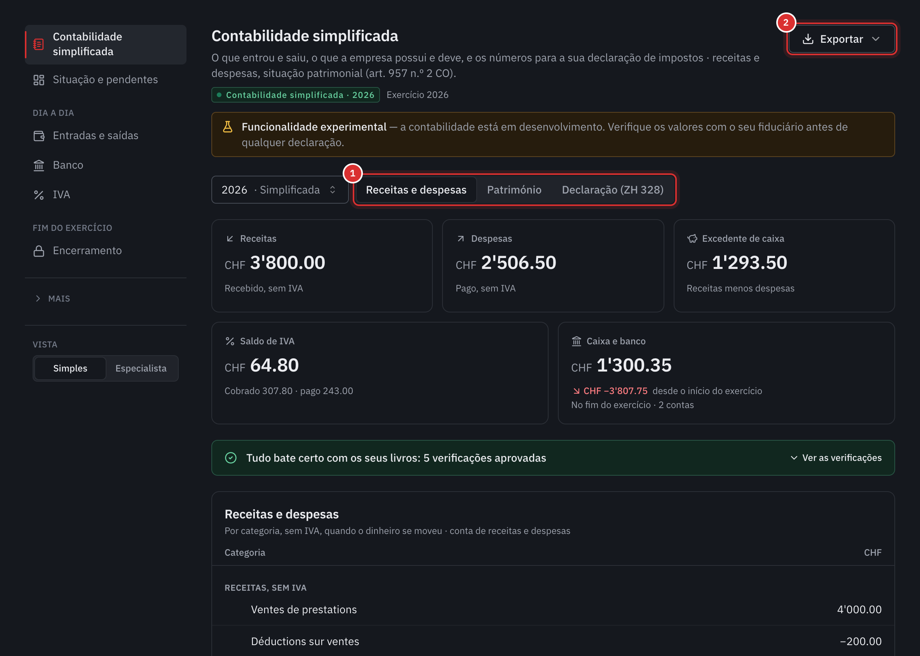Open the Banco sidebar link
Image resolution: width=920 pixels, height=656 pixels.
point(105,165)
